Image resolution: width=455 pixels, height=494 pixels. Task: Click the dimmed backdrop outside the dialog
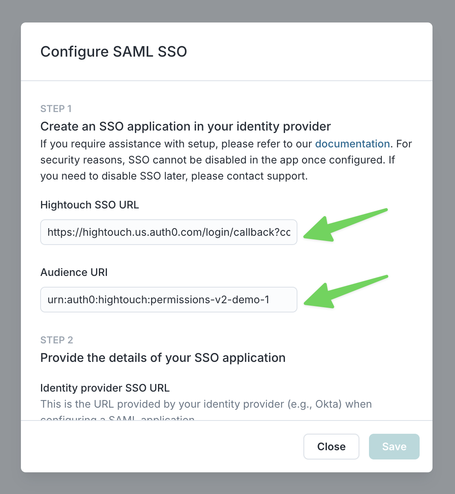[10, 241]
